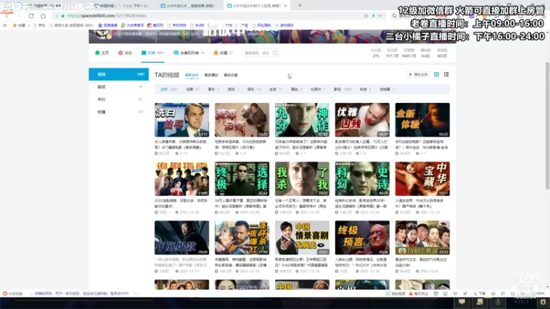Open the 追剧指南 video thumbnail
The width and height of the screenshot is (550, 309).
[x=181, y=179]
